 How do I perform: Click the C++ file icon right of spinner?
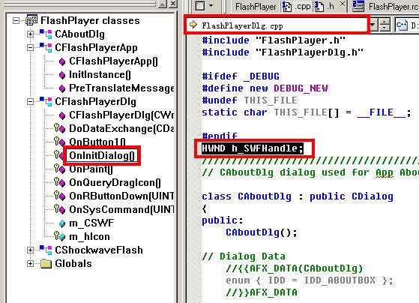402,25
